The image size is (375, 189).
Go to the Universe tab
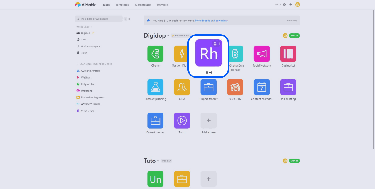(x=163, y=5)
